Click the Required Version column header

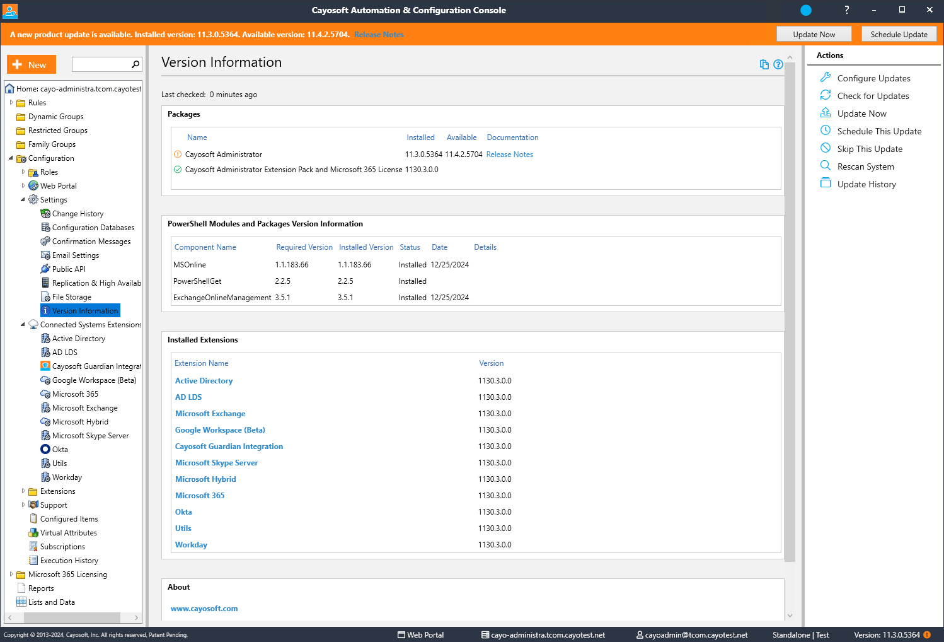point(304,247)
